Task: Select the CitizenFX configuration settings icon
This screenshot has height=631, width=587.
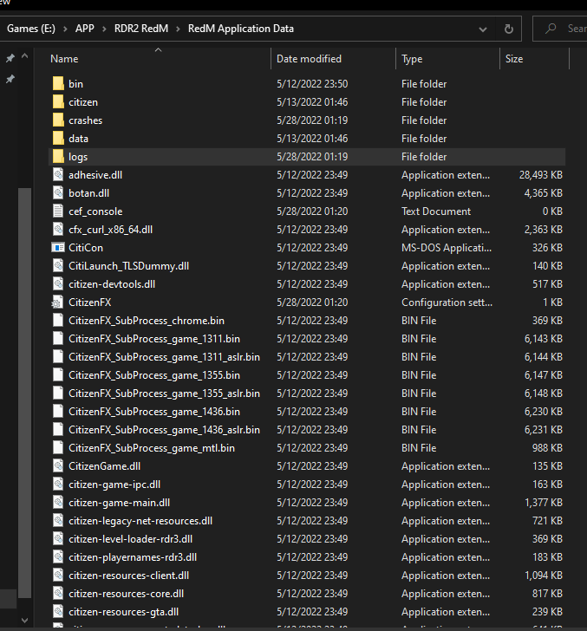Action: [57, 302]
